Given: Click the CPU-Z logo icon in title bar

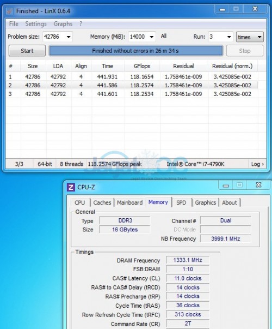Looking at the screenshot, I should coord(71,187).
